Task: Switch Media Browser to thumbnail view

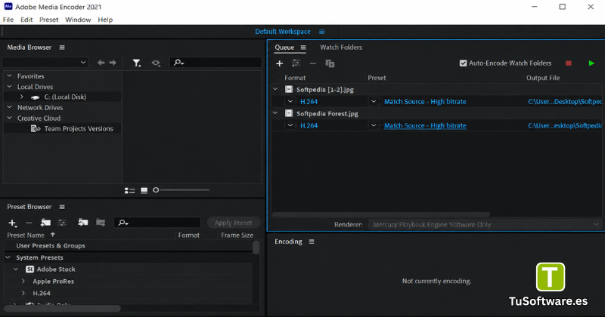Action: click(x=144, y=190)
